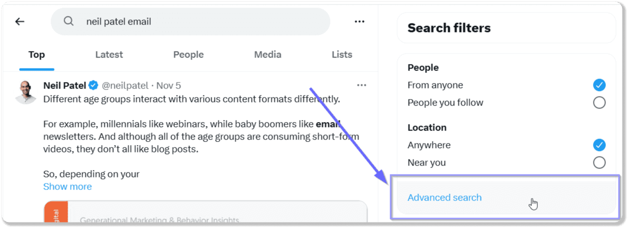The height and width of the screenshot is (228, 628).
Task: Open the tweet's more options menu
Action: coord(362,85)
